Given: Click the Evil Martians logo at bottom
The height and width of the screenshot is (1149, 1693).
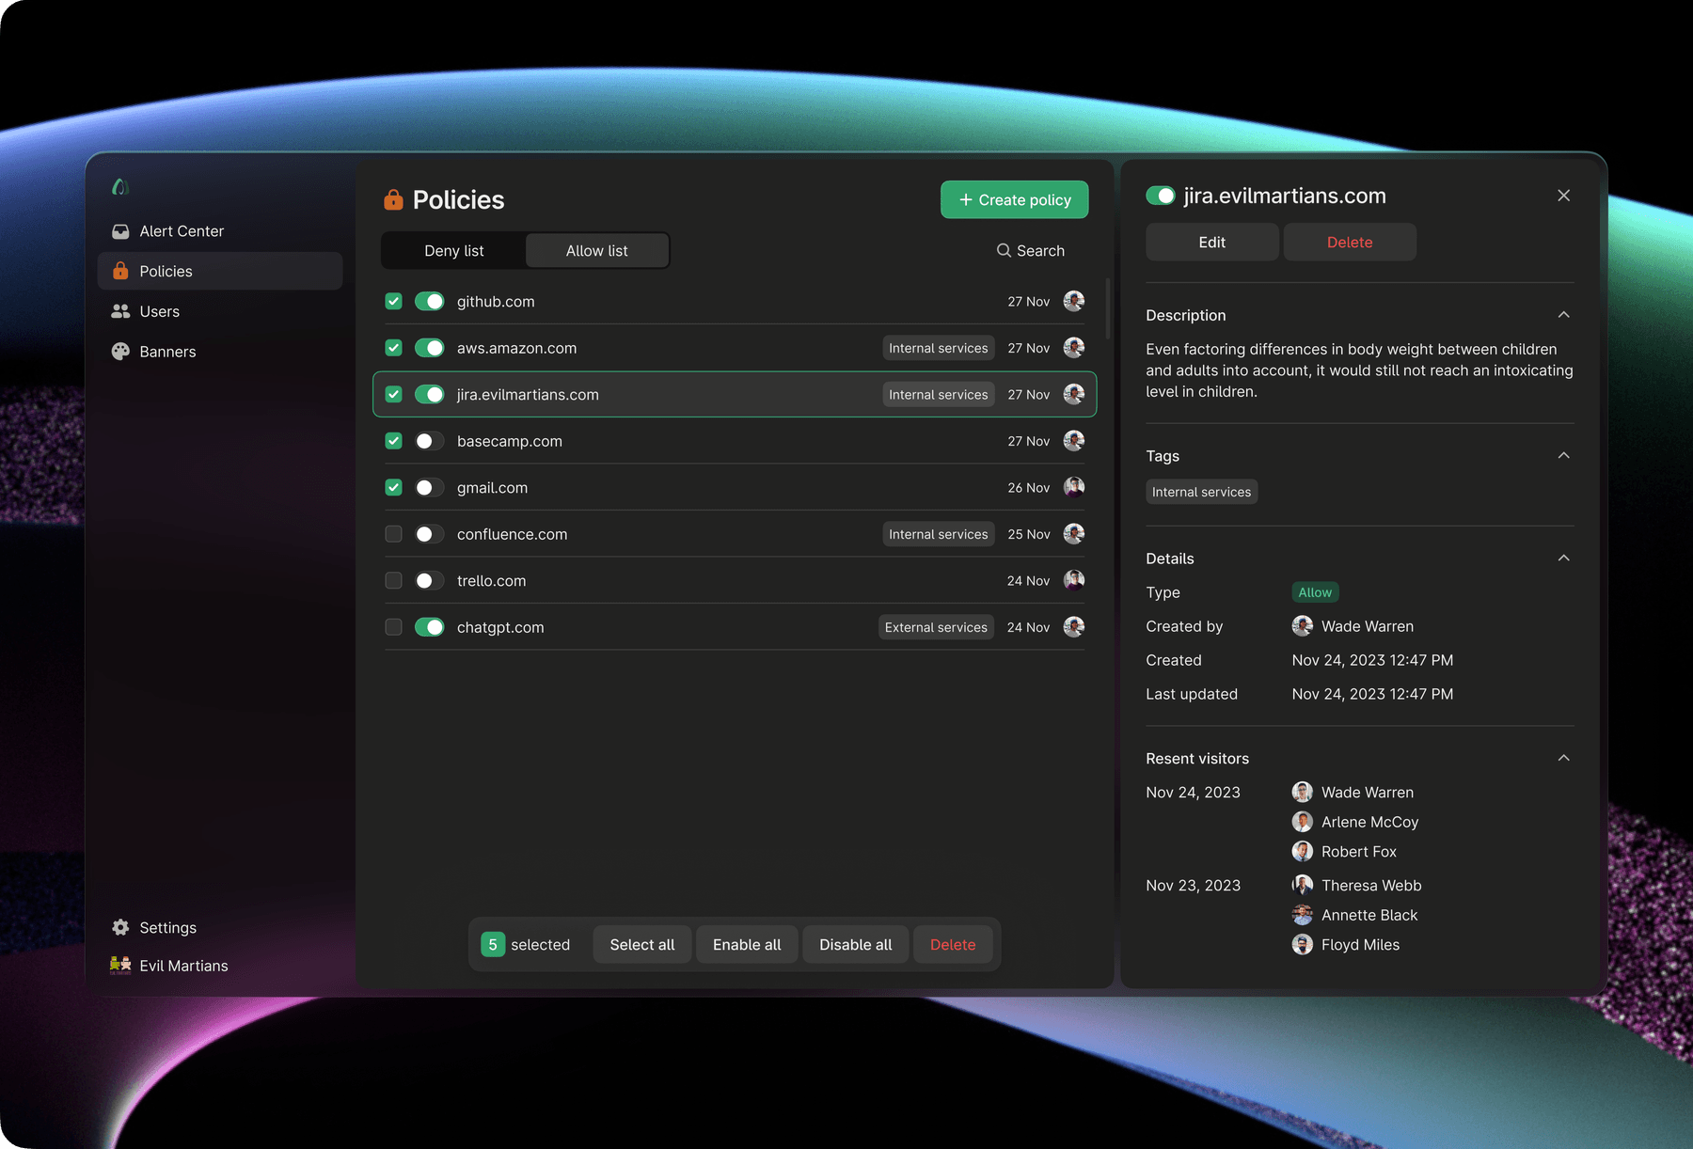Looking at the screenshot, I should pyautogui.click(x=120, y=965).
